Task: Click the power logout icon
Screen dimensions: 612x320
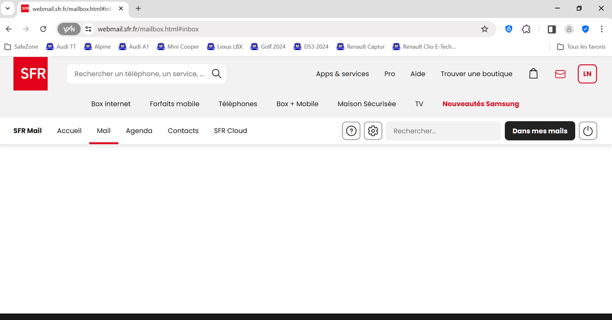Action: [587, 131]
